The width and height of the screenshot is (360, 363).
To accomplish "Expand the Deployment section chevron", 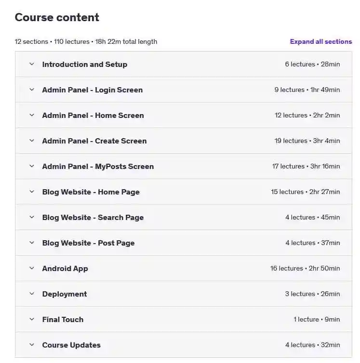I will (x=32, y=294).
